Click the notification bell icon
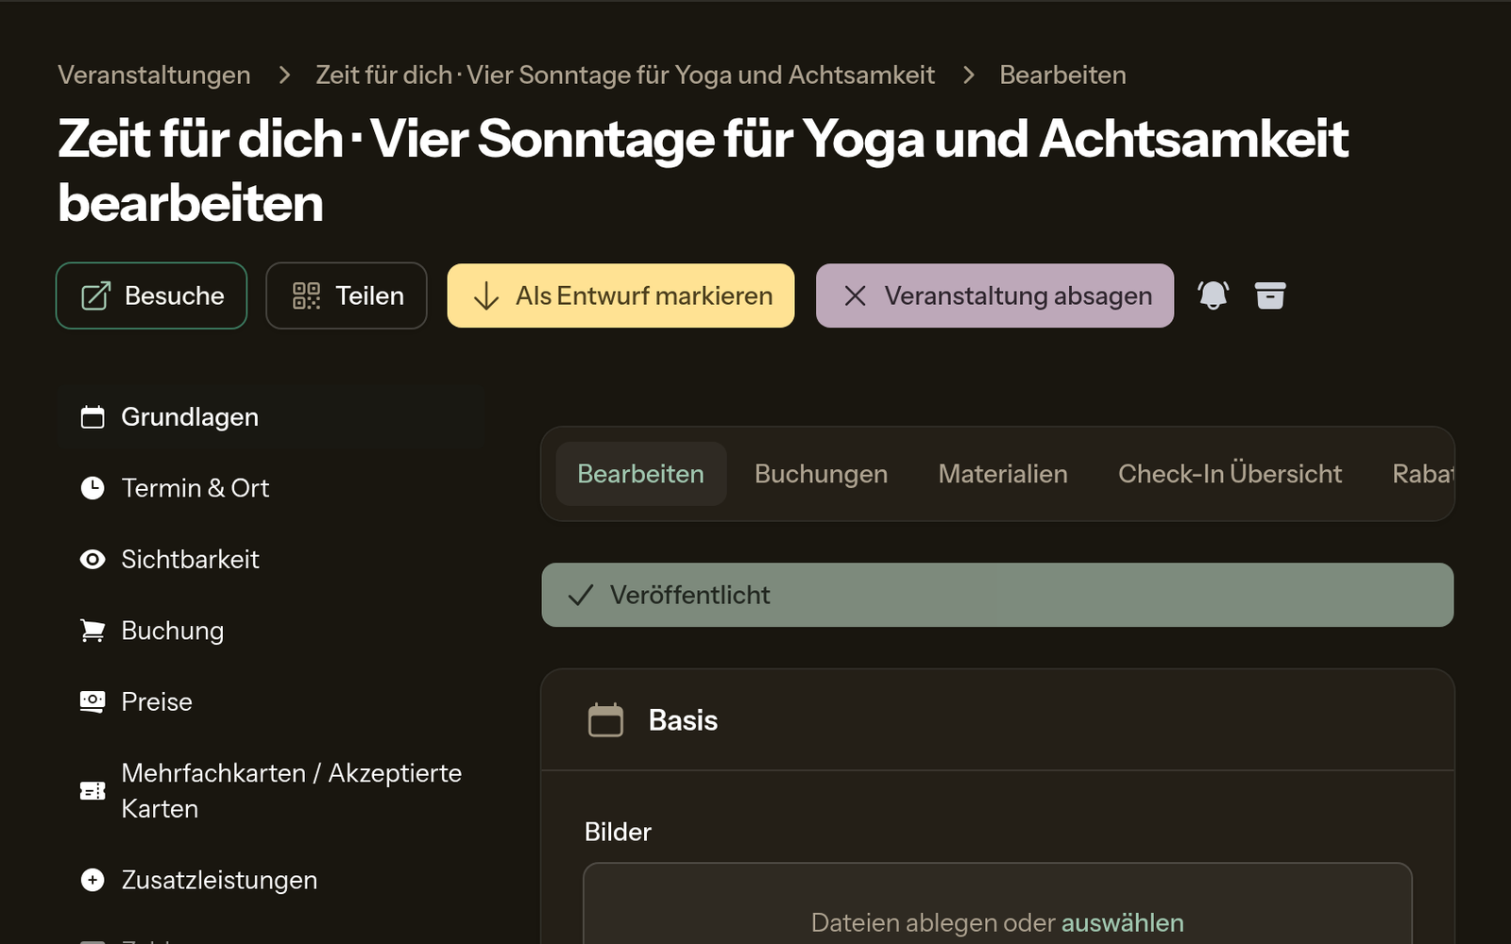This screenshot has width=1511, height=944. click(1214, 295)
